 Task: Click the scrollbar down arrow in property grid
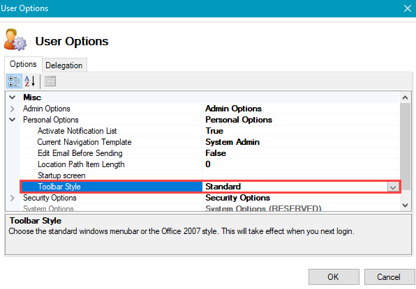tap(405, 205)
